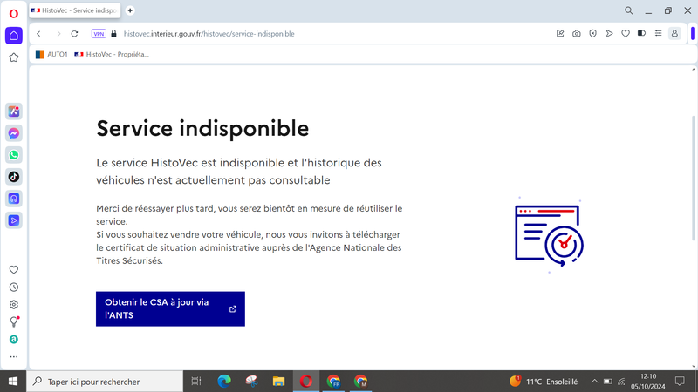Launch Microsoft Edge from the taskbar
Screen dimensions: 698x392
click(224, 382)
